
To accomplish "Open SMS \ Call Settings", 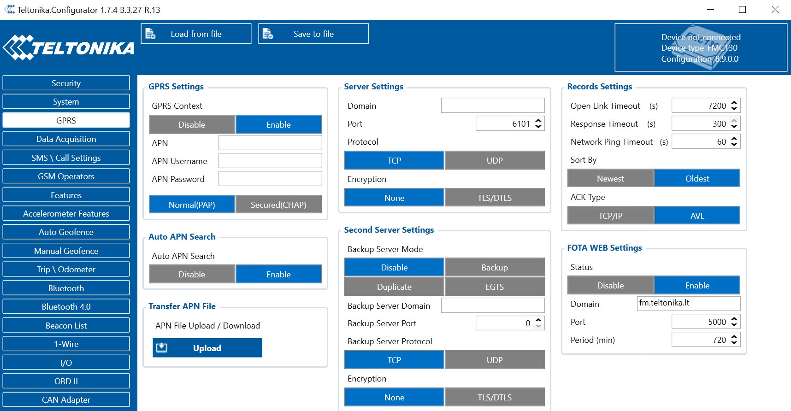I will pos(66,158).
